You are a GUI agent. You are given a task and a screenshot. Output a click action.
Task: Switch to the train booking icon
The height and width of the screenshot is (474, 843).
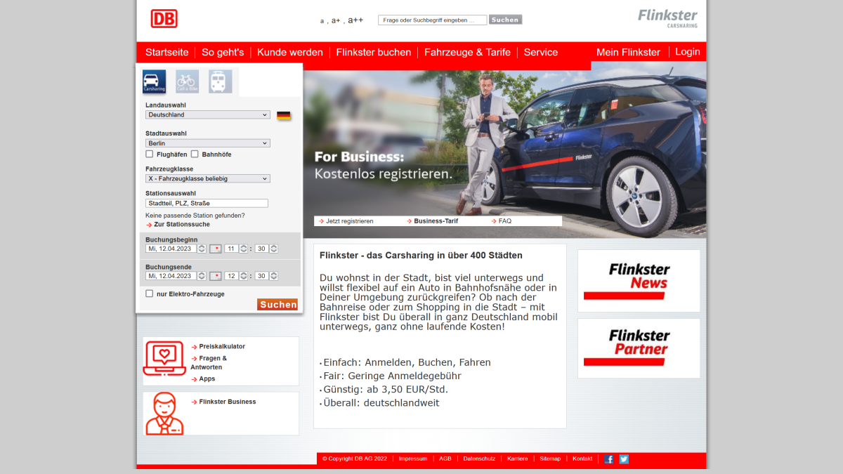pos(220,81)
